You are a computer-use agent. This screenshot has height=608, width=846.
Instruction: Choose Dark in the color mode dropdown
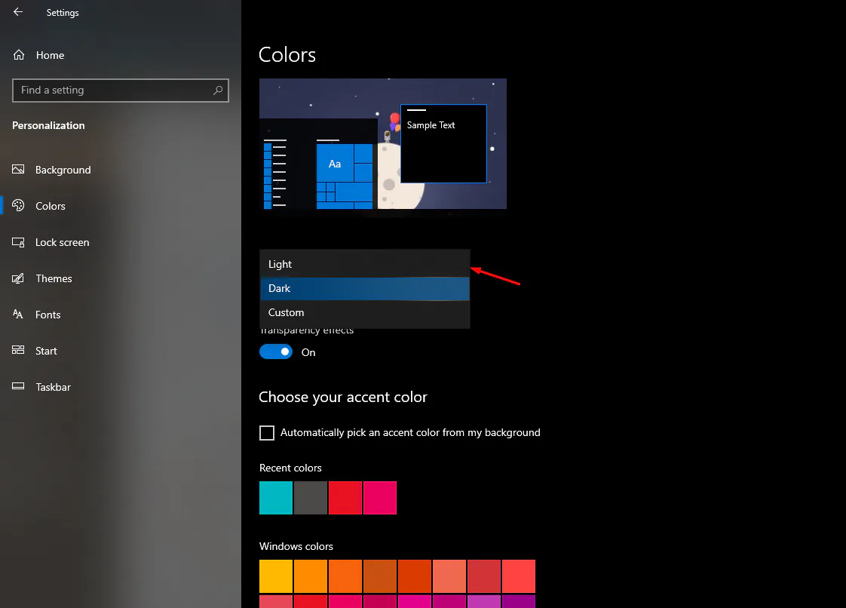(x=365, y=288)
